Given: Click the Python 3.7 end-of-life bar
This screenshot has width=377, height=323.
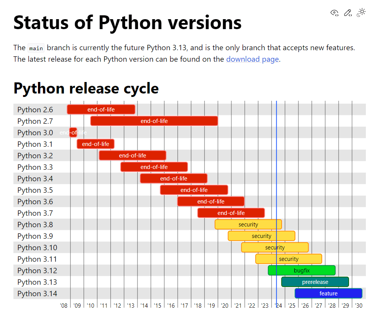Looking at the screenshot, I should tap(231, 213).
